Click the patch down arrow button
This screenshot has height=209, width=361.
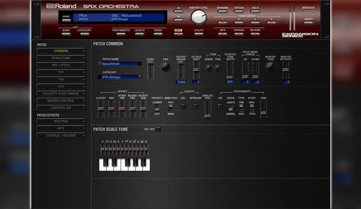click(x=178, y=20)
